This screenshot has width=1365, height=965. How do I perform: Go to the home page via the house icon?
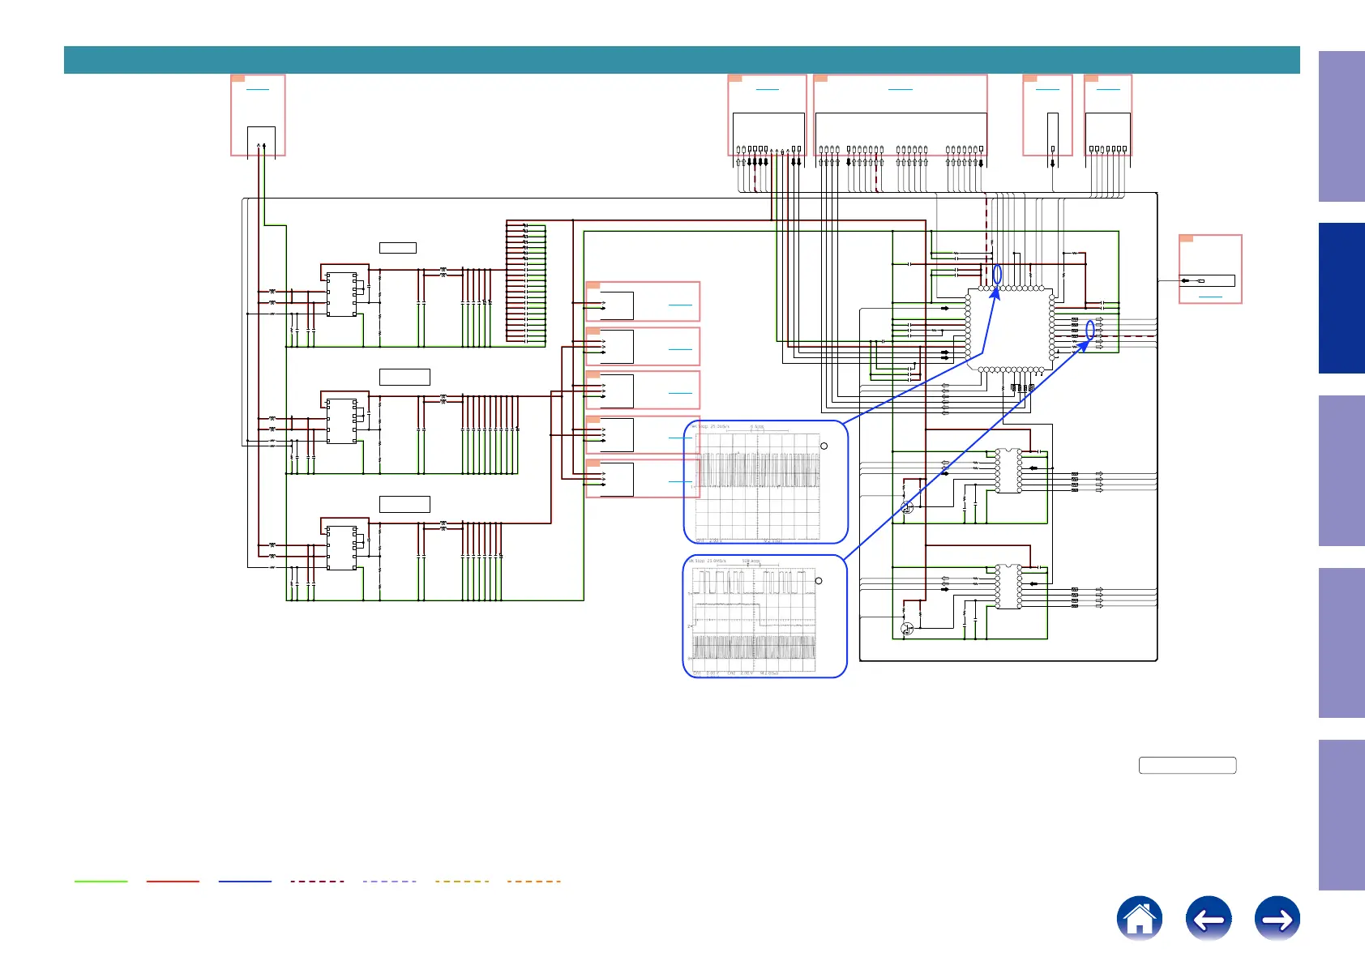[x=1139, y=918]
